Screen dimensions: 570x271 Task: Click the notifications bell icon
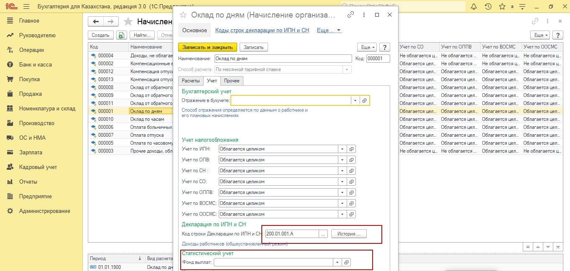[474, 7]
